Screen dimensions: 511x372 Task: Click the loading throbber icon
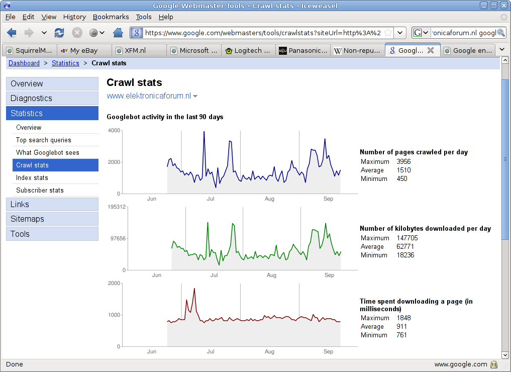504,17
